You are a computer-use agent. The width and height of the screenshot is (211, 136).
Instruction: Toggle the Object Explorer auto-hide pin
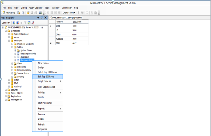[x=42, y=18]
